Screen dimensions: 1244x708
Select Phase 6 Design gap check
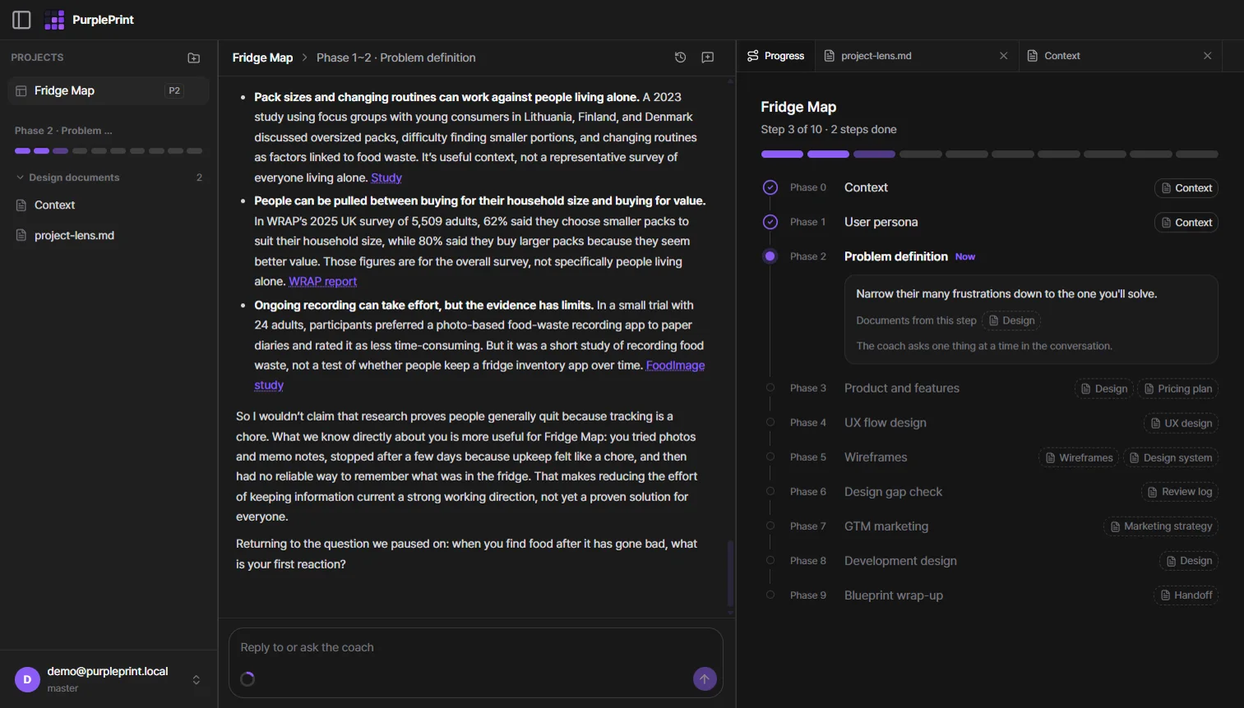[x=893, y=492]
